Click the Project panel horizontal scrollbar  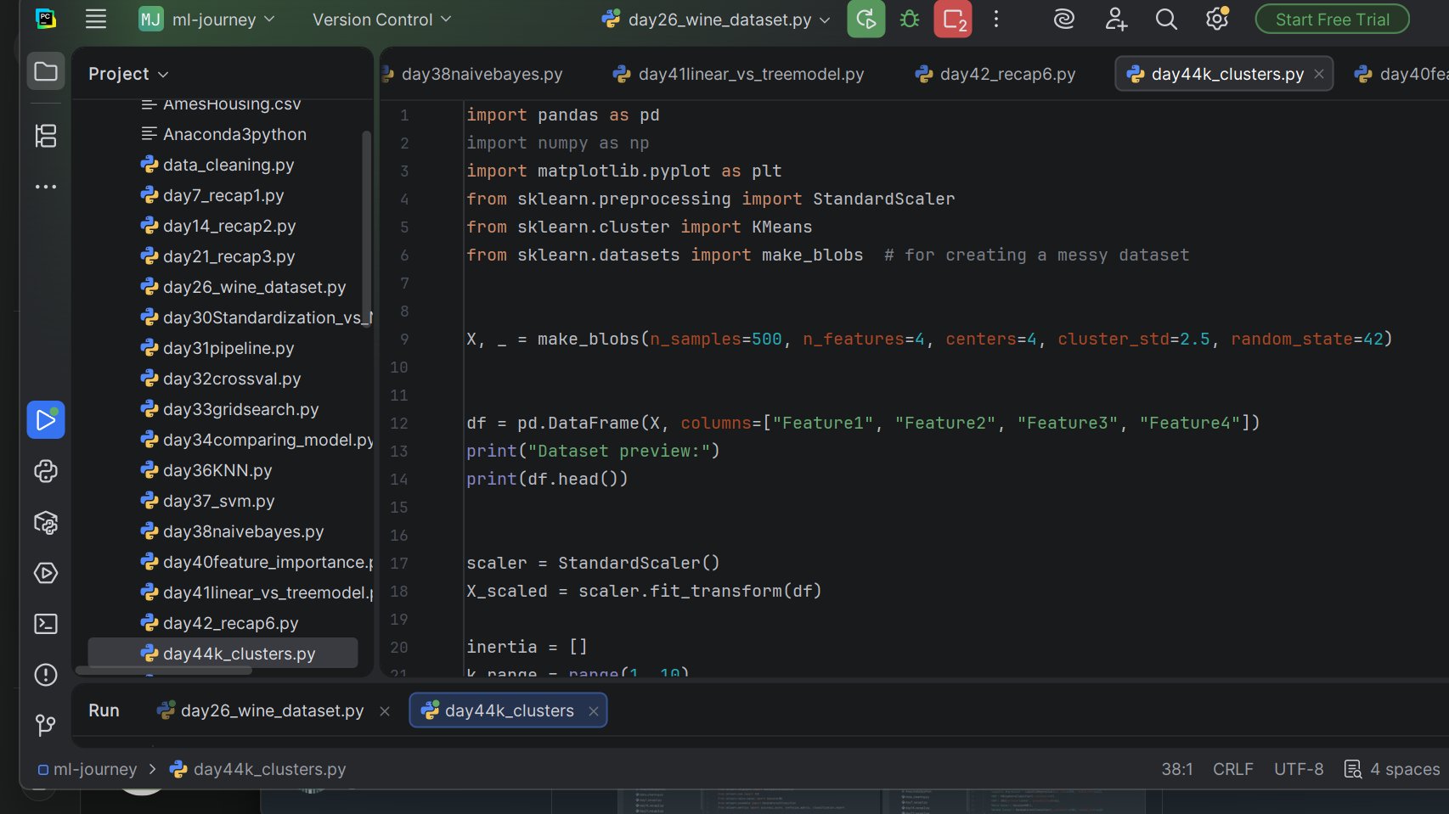tap(164, 671)
